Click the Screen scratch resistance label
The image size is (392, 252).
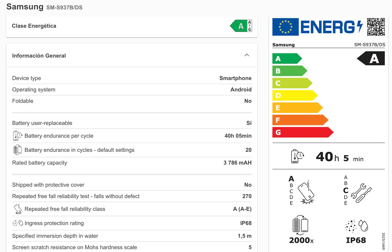click(74, 247)
